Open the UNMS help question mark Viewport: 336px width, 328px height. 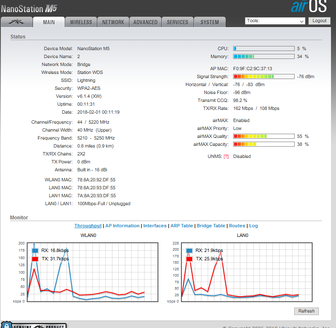tap(226, 157)
